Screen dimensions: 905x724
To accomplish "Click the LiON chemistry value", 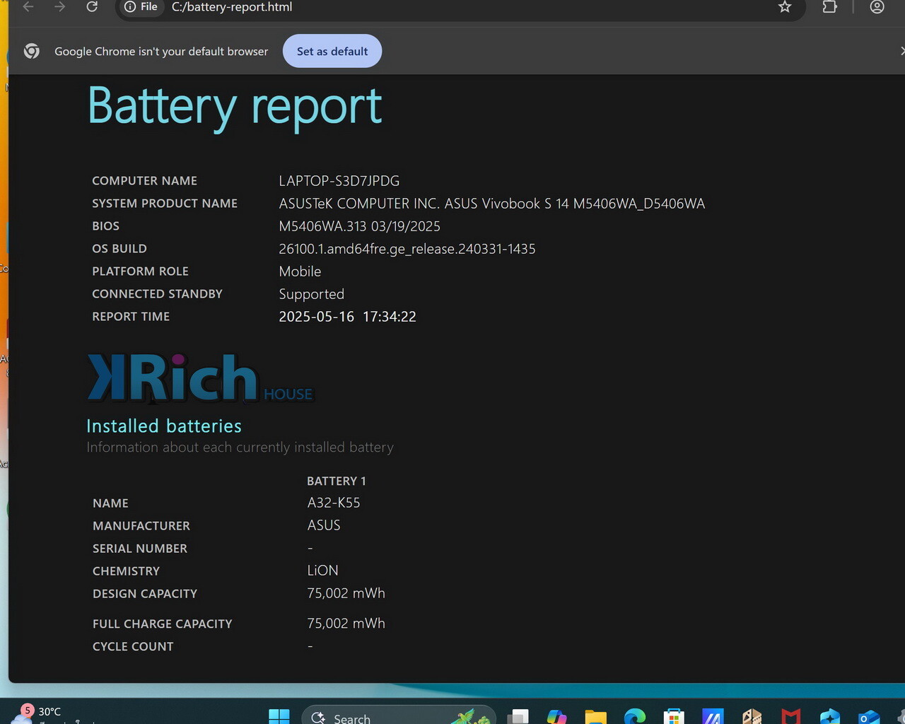I will 322,571.
